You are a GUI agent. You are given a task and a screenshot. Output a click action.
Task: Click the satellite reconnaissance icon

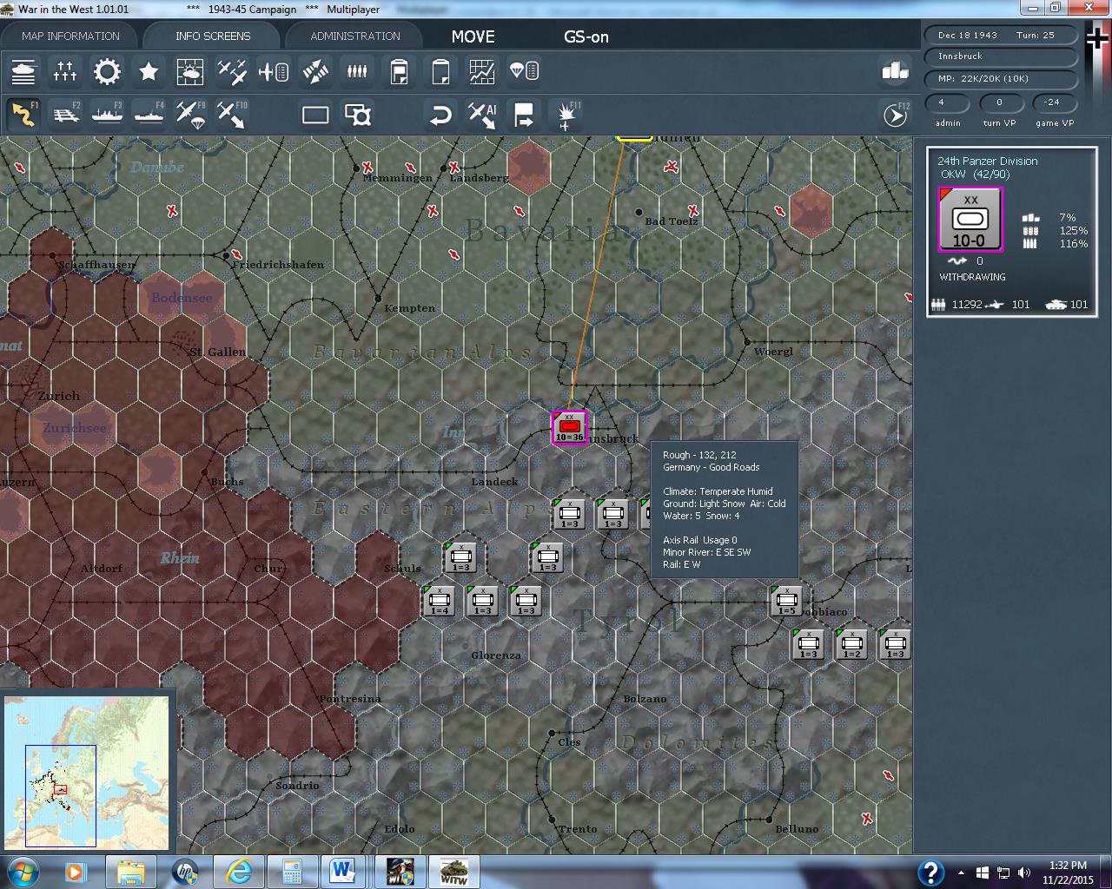coord(315,71)
